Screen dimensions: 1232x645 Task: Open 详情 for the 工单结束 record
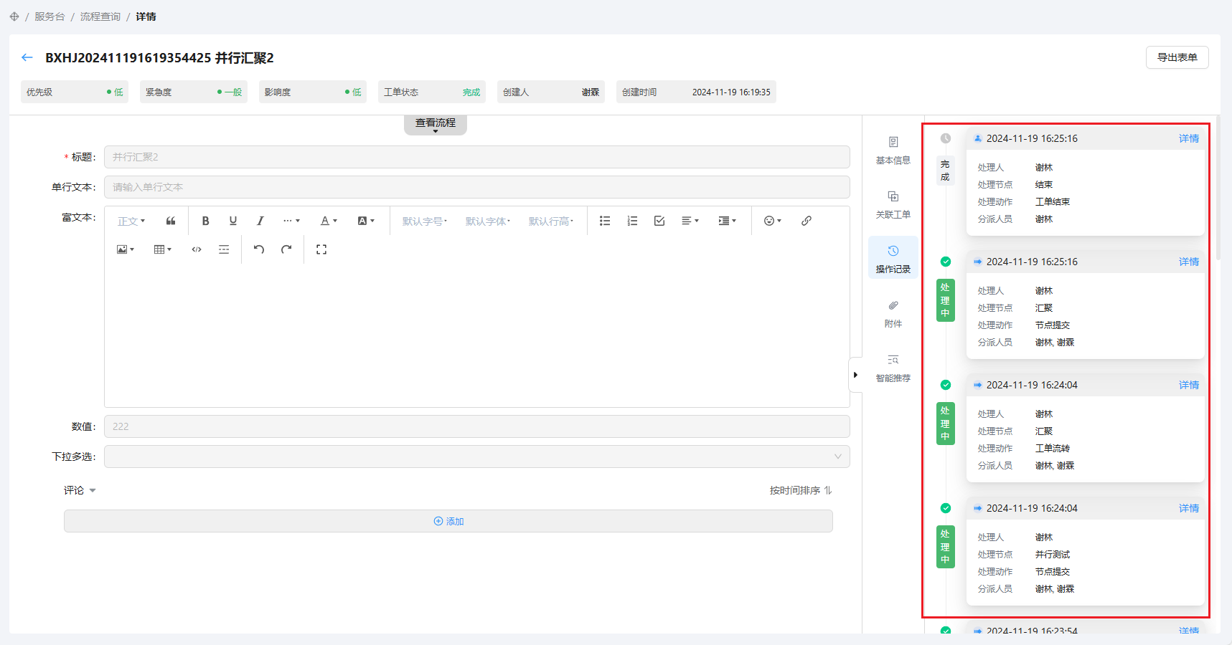coord(1189,138)
